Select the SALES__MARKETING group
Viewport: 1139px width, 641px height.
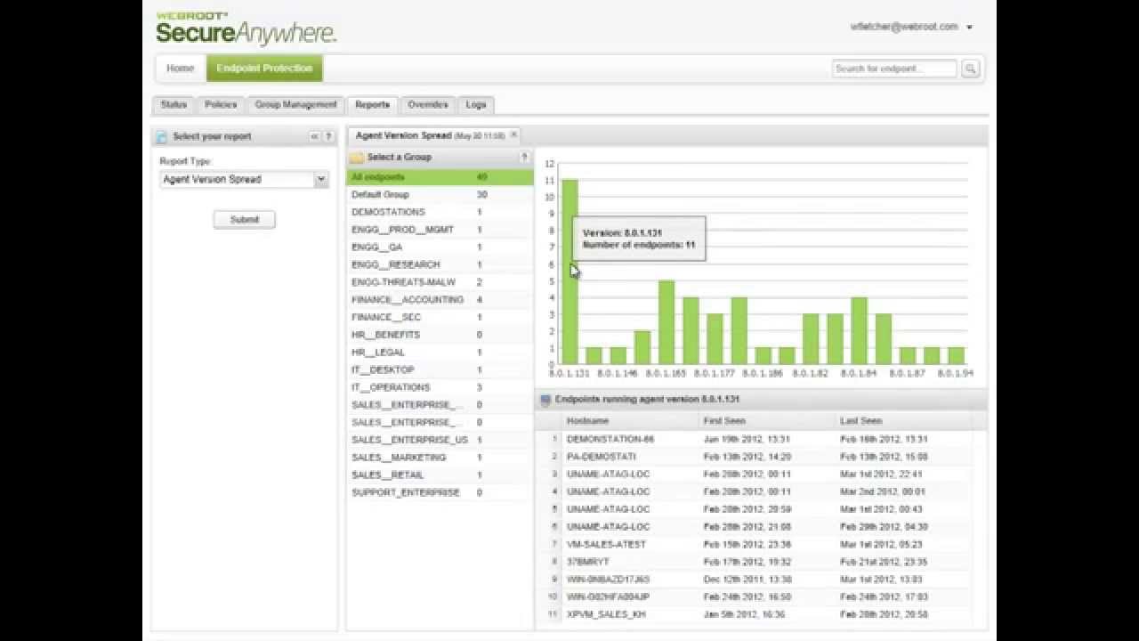coord(440,458)
